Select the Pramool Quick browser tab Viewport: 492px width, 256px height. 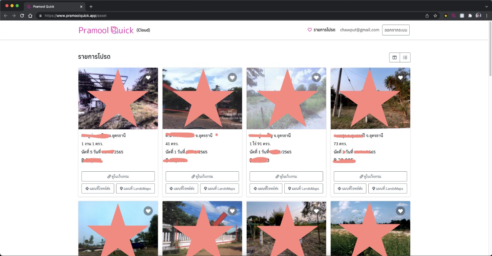tap(54, 7)
